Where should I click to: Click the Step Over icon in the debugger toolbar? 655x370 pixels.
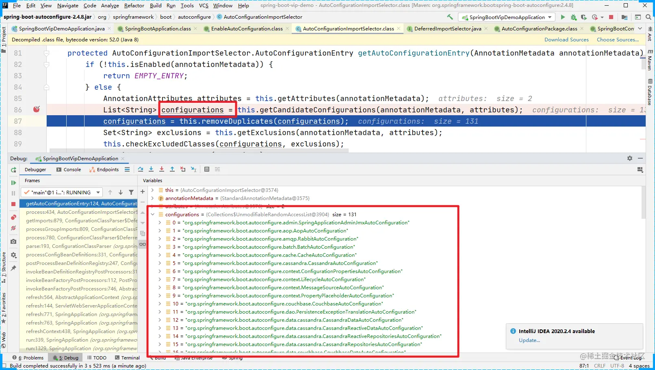coord(141,169)
